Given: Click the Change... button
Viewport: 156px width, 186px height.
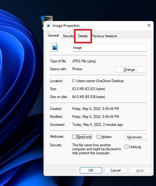Looking at the screenshot, I should pos(131,70).
